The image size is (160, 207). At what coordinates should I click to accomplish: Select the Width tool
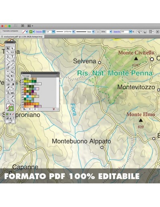[8, 76]
